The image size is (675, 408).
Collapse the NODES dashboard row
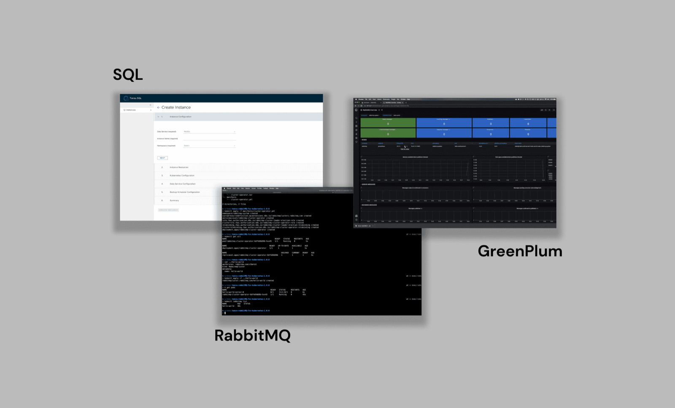point(364,140)
